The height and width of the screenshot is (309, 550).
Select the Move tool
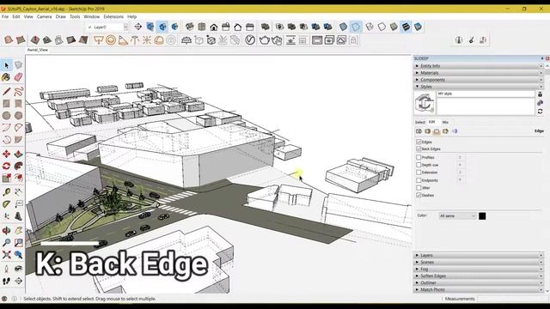[x=7, y=154]
